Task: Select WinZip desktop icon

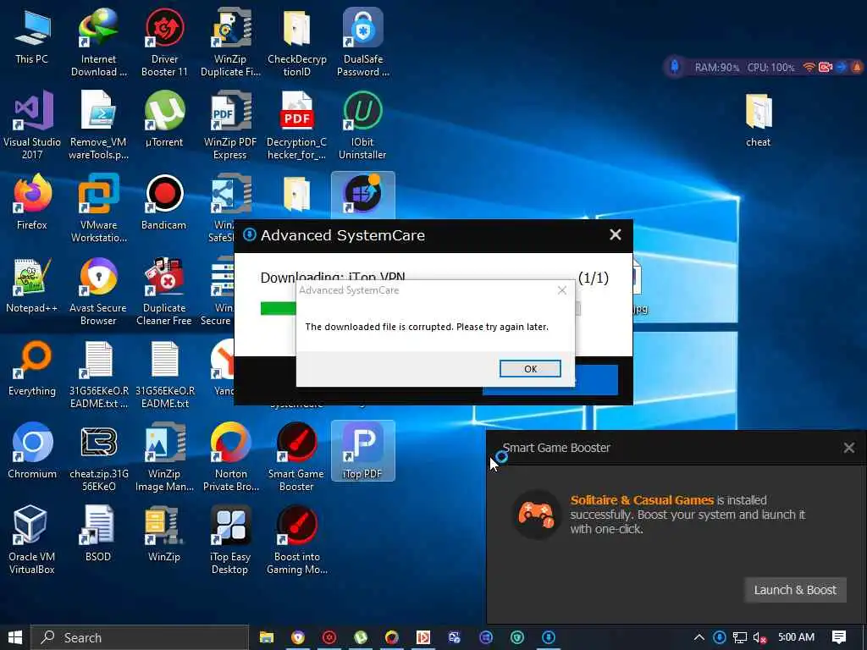Action: 164,534
